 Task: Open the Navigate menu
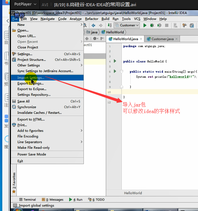pos(48,19)
